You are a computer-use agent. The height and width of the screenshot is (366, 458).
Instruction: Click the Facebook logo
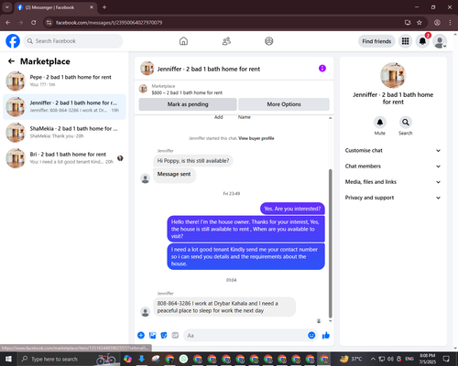coord(13,41)
